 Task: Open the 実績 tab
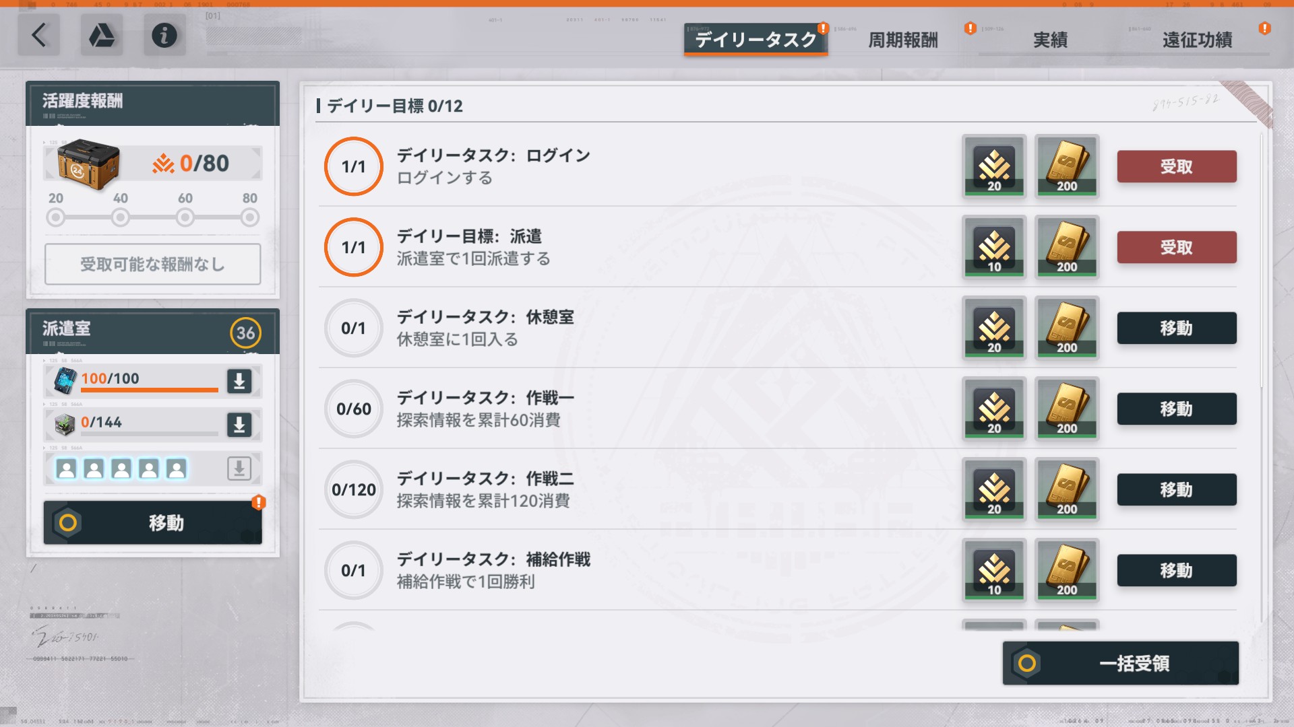1050,40
